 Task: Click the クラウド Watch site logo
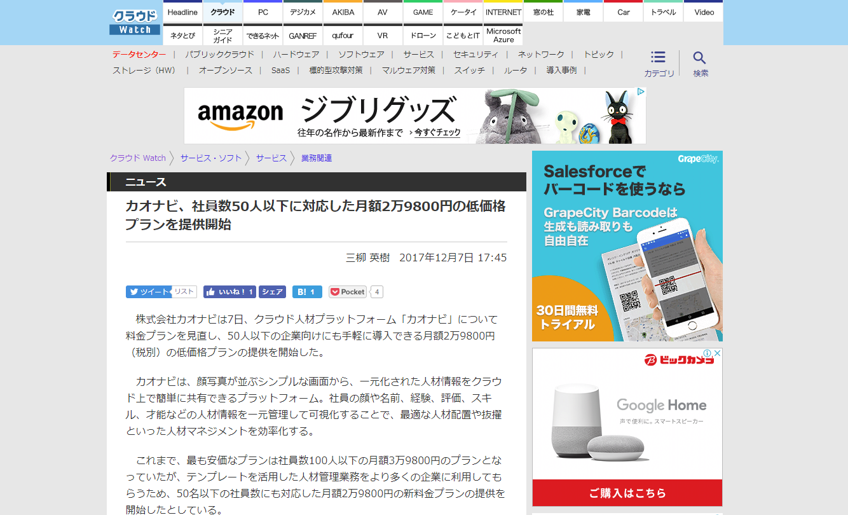coord(135,22)
